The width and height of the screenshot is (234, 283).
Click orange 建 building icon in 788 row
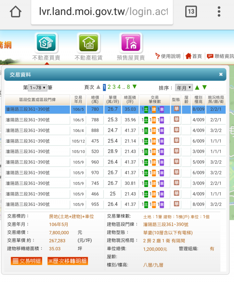[154, 120]
